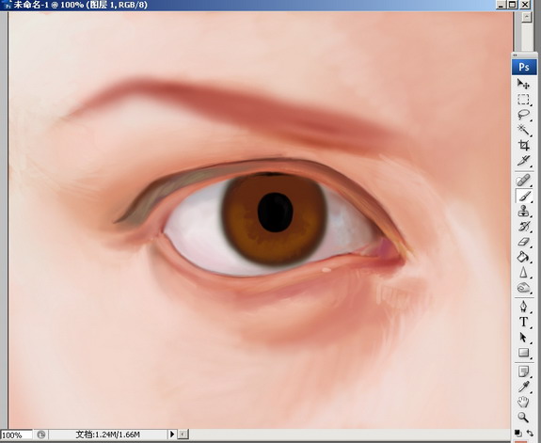Screen dimensions: 541x443
Task: Select the Horizontal Type tool
Action: pyautogui.click(x=523, y=322)
